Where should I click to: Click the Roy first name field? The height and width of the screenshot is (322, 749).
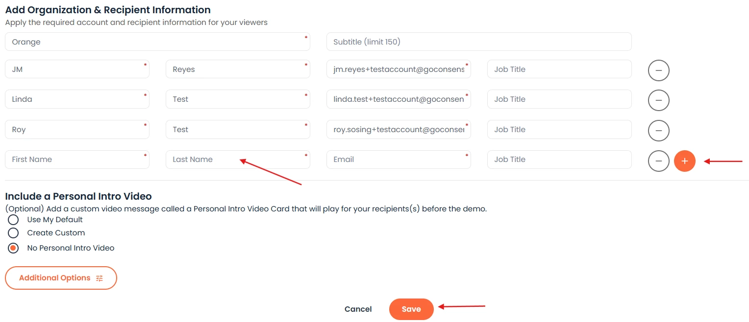pos(77,130)
